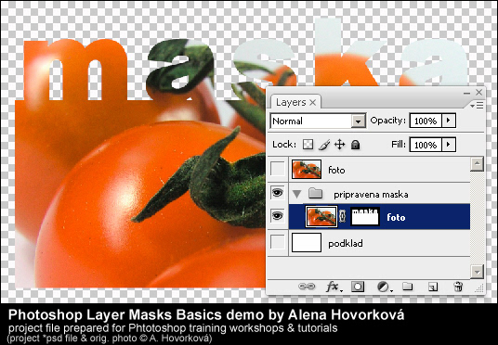
Task: Open the Fill slider arrow
Action: tap(449, 145)
